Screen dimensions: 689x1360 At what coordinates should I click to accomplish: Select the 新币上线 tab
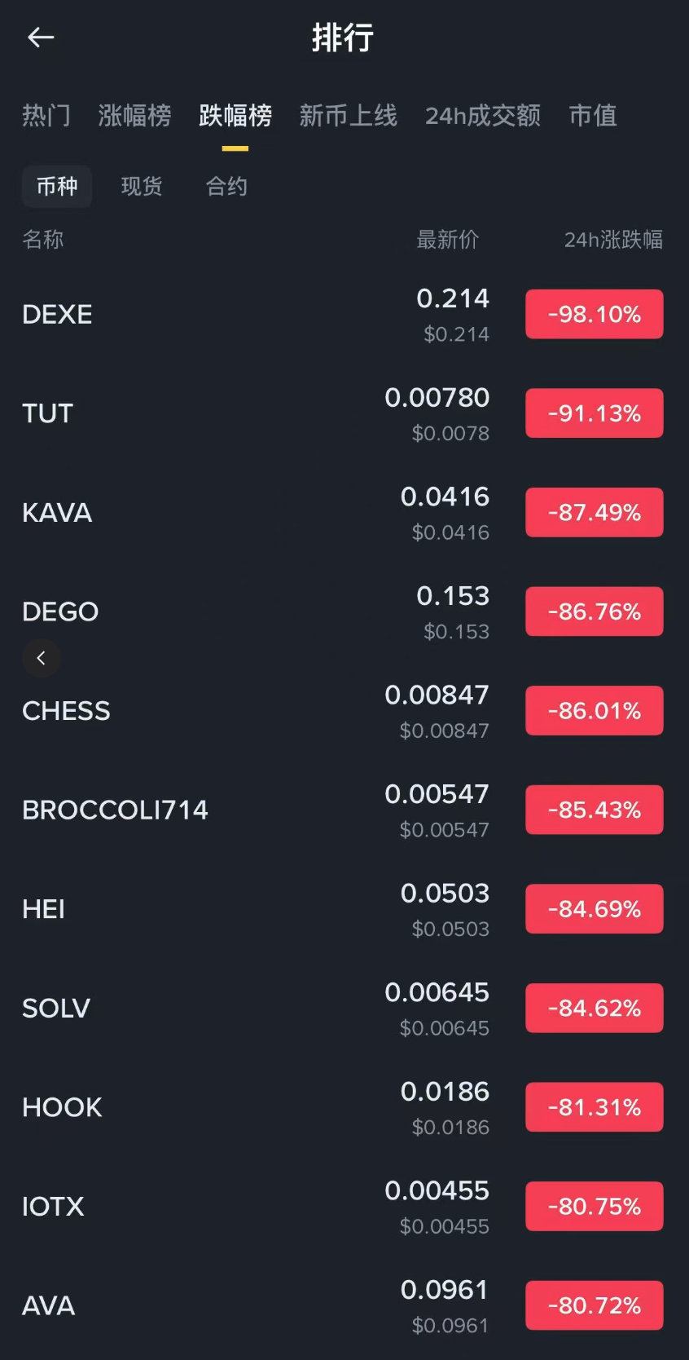tap(348, 116)
